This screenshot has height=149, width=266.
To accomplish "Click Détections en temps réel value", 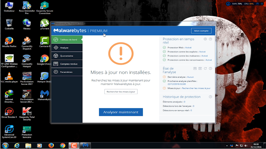I will coord(191,111).
